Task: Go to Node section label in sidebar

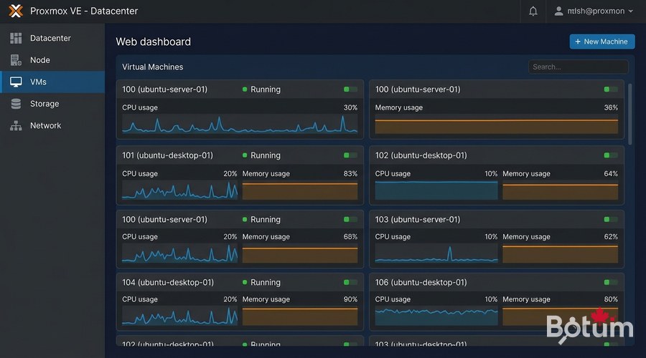Action: click(40, 60)
